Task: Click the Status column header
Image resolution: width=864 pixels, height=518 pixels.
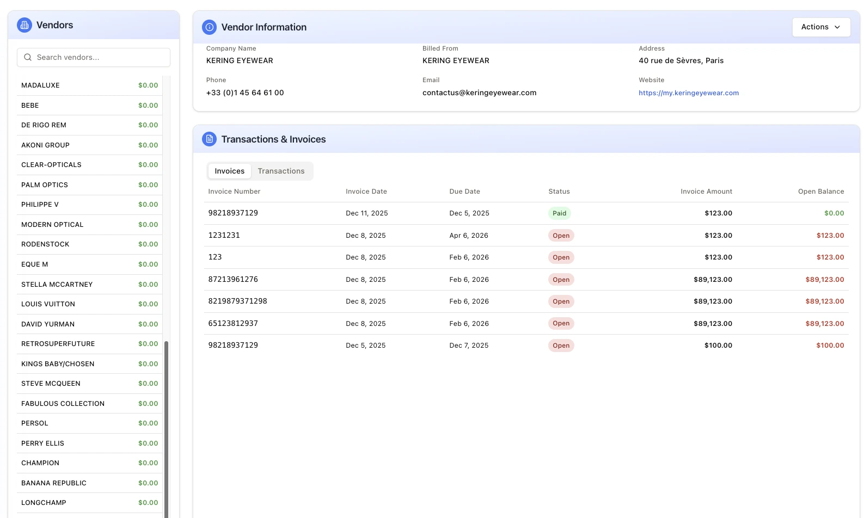Action: tap(559, 192)
